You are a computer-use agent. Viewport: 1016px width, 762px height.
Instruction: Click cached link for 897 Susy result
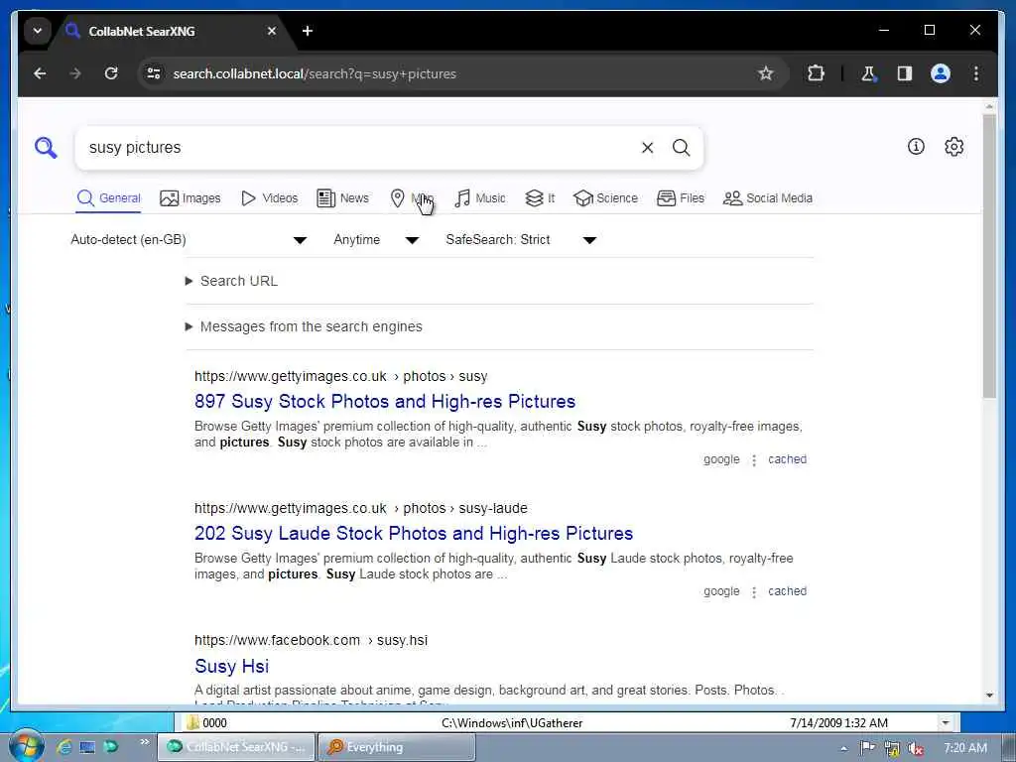(787, 459)
